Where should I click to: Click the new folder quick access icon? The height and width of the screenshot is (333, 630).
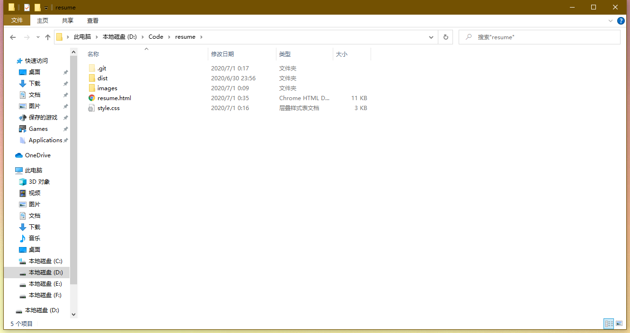[x=37, y=7]
